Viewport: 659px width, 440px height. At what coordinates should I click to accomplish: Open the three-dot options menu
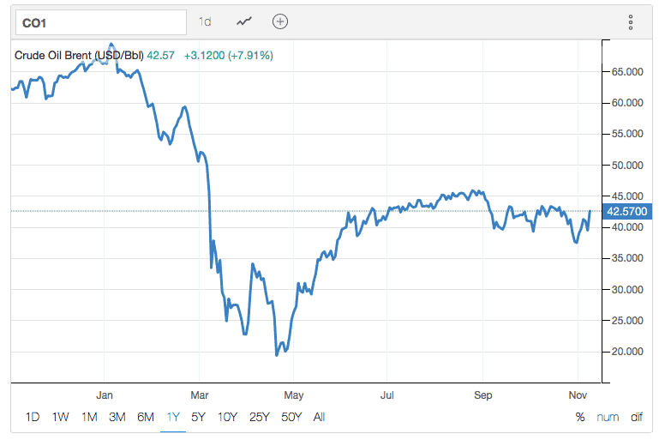[630, 22]
